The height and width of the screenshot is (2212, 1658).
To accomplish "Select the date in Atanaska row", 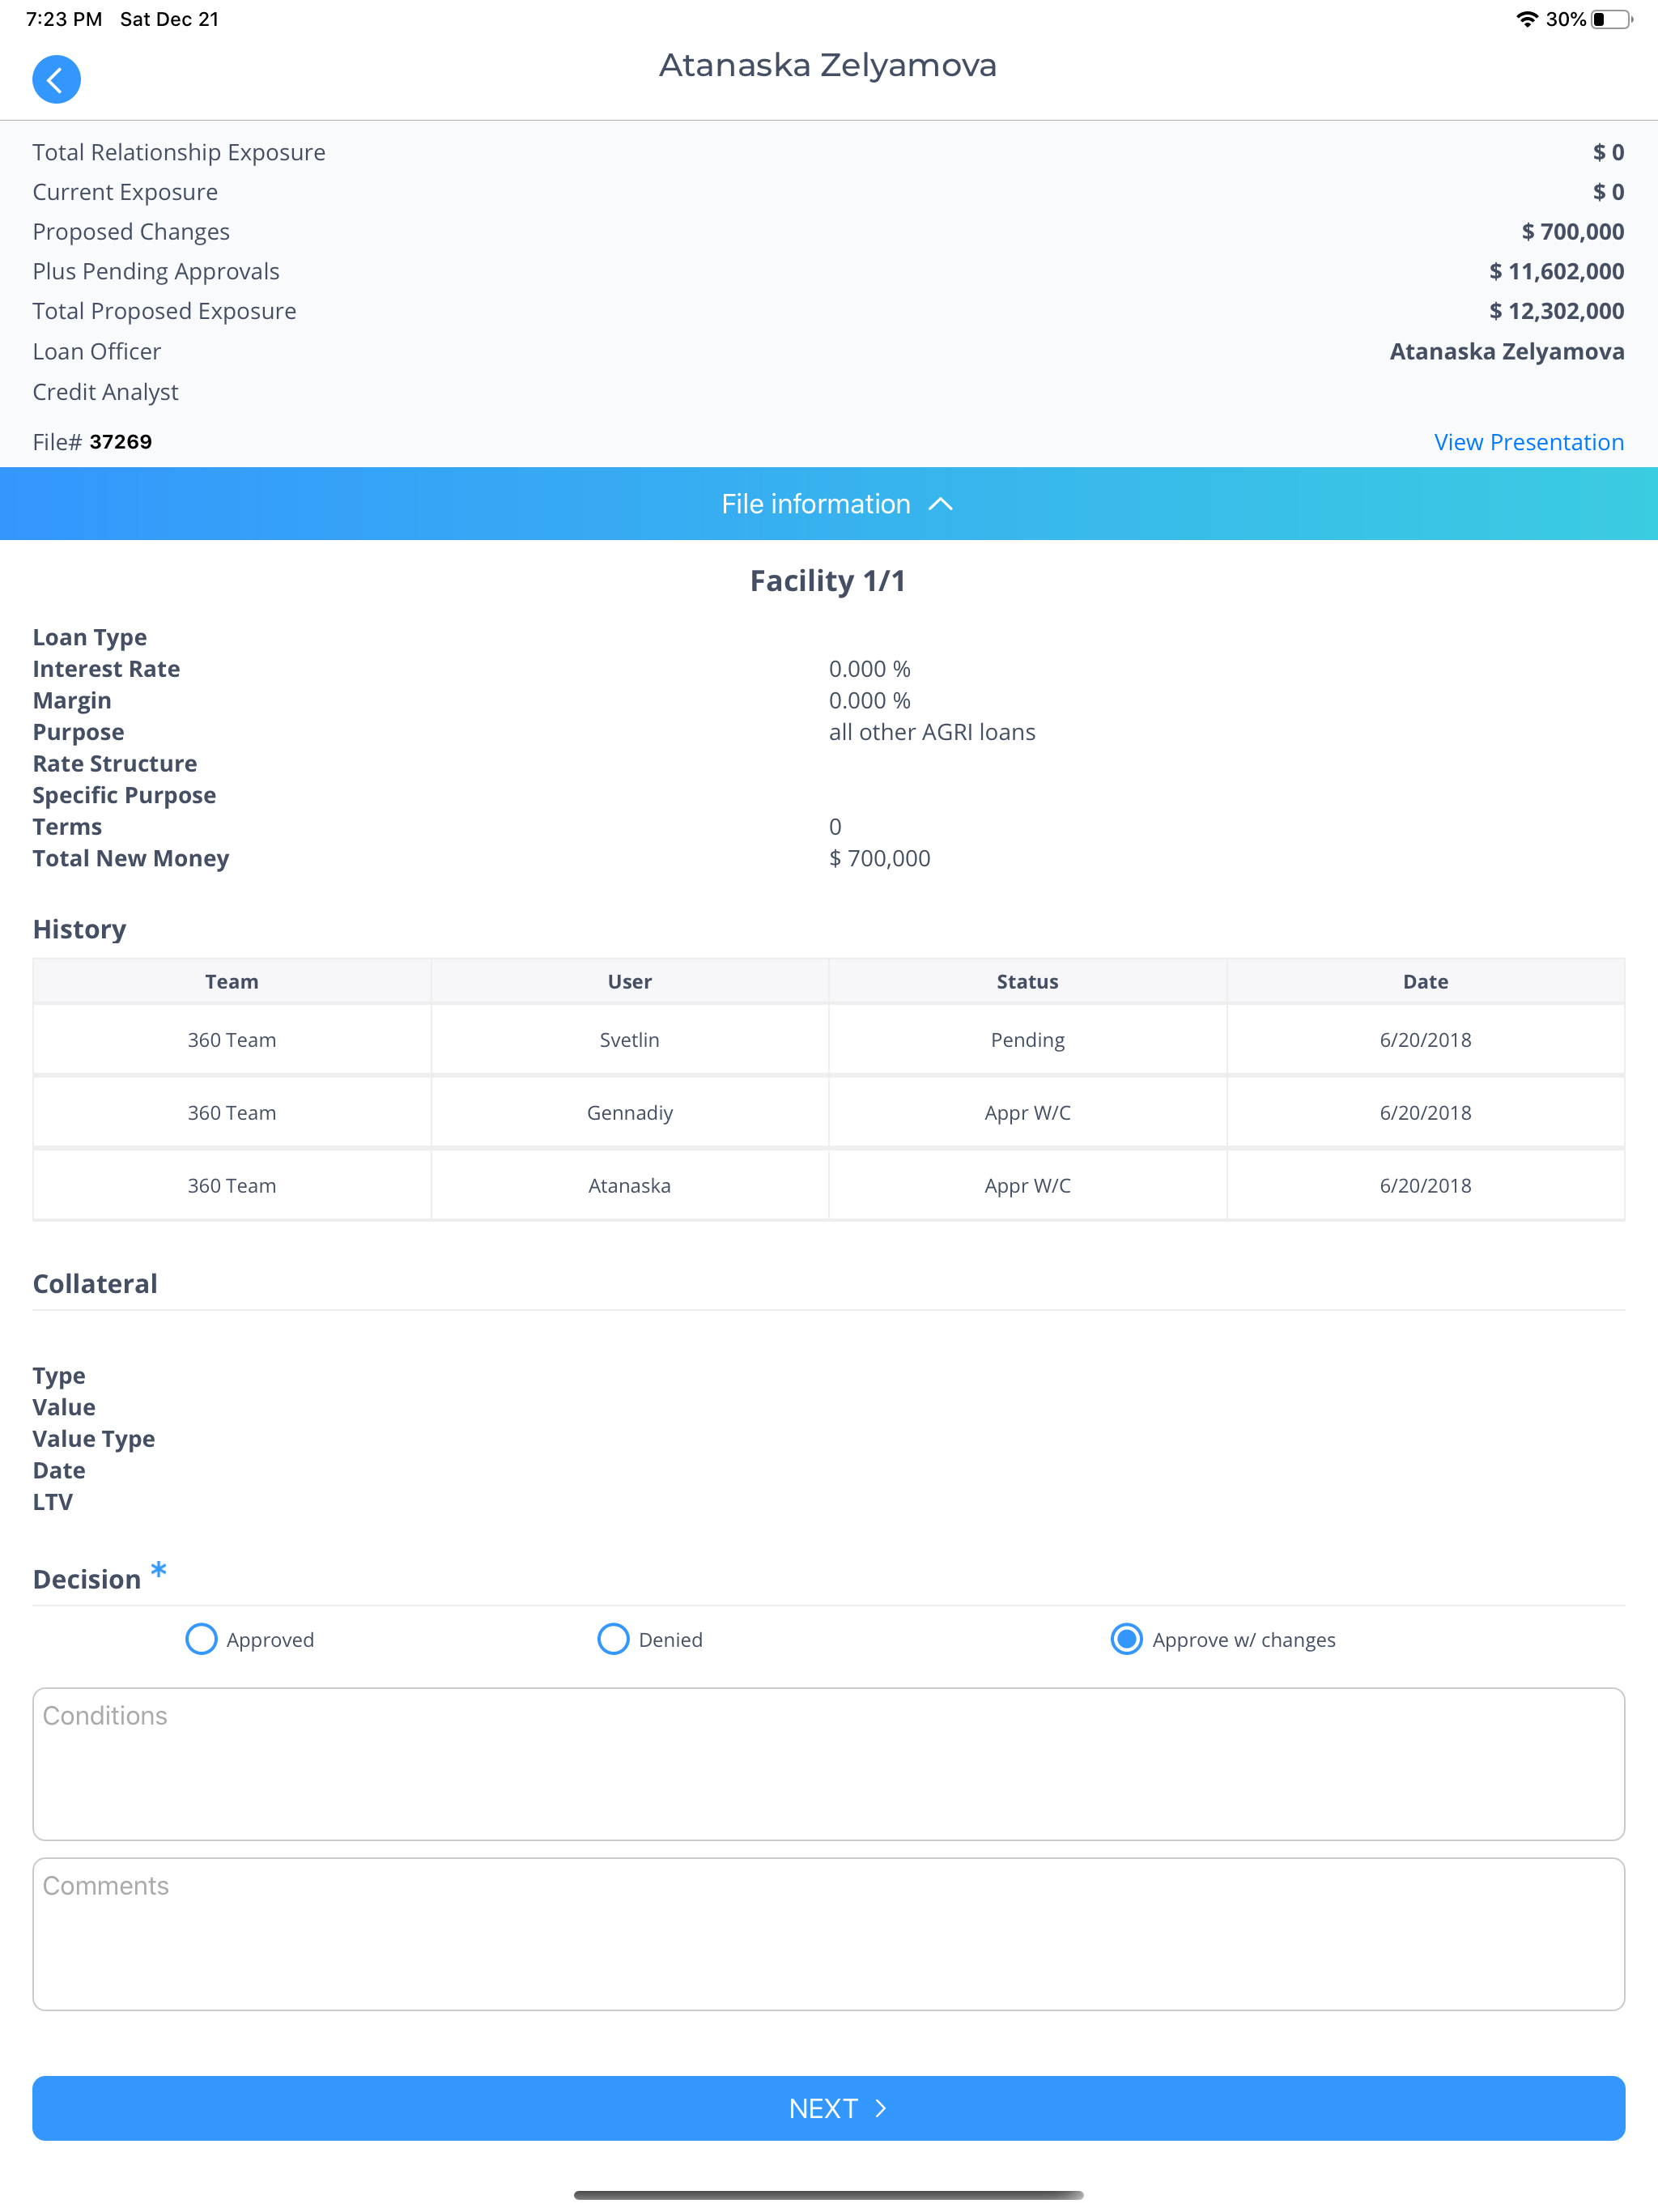I will [1426, 1186].
